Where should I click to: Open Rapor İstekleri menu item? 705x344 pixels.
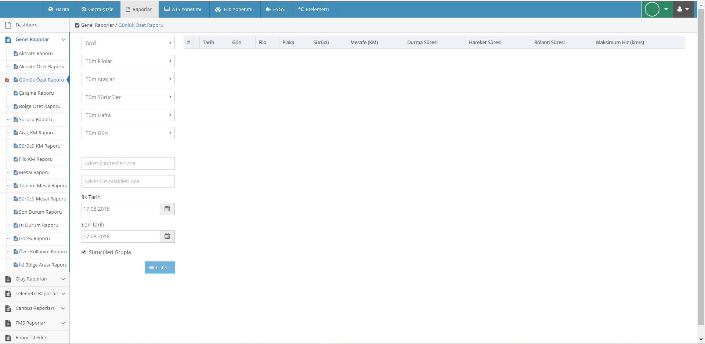coord(35,338)
